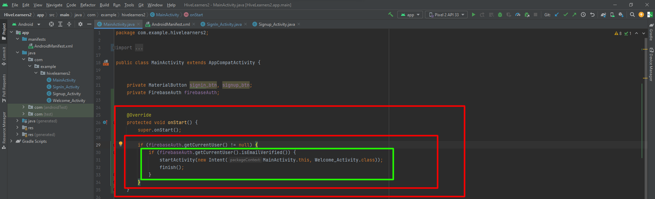Open the Tools menu
Image resolution: width=655 pixels, height=199 pixels.
click(x=129, y=5)
